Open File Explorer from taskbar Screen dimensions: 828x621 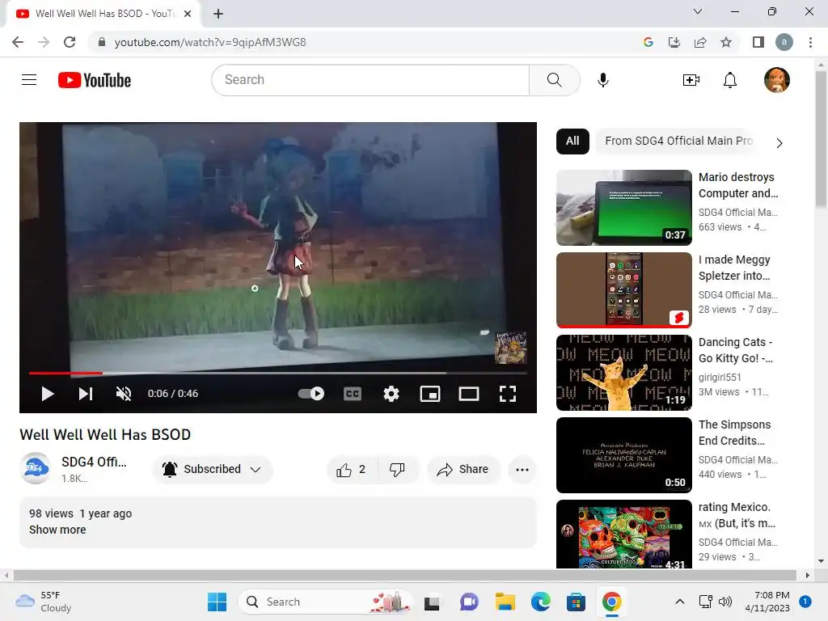point(505,602)
